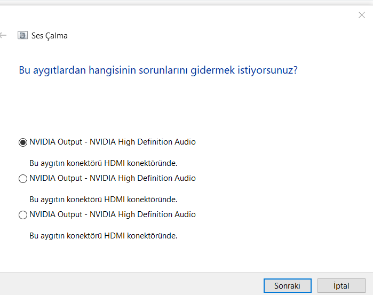Click the second HDMI konektöründe description
373x295 pixels.
tap(103, 199)
